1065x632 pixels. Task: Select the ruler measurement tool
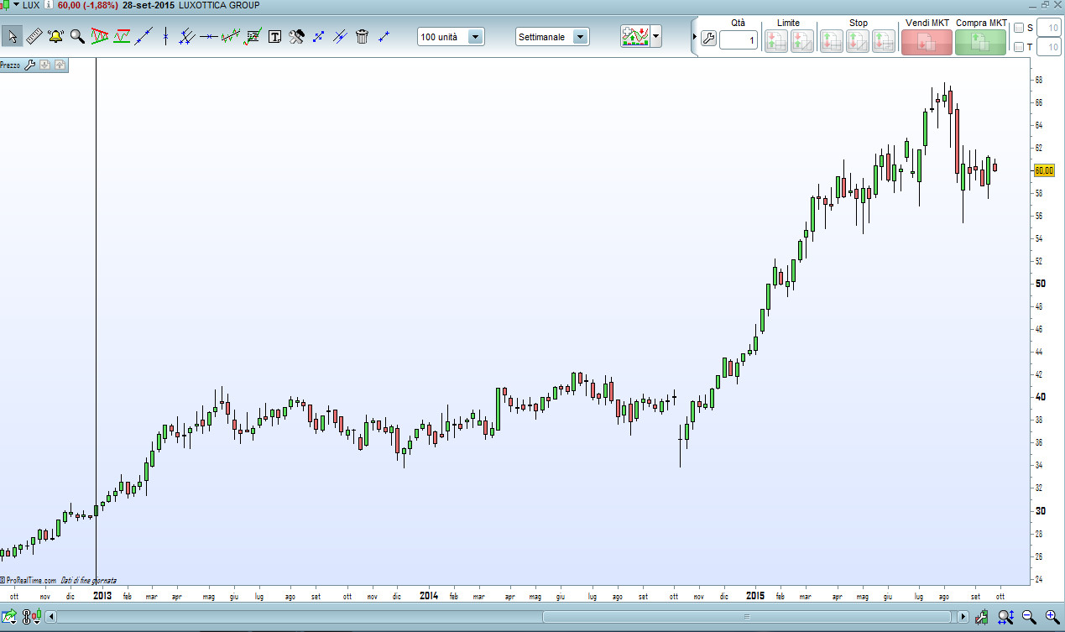click(34, 36)
